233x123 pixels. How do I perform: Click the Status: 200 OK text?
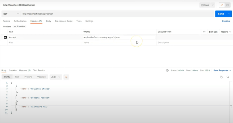177,70
